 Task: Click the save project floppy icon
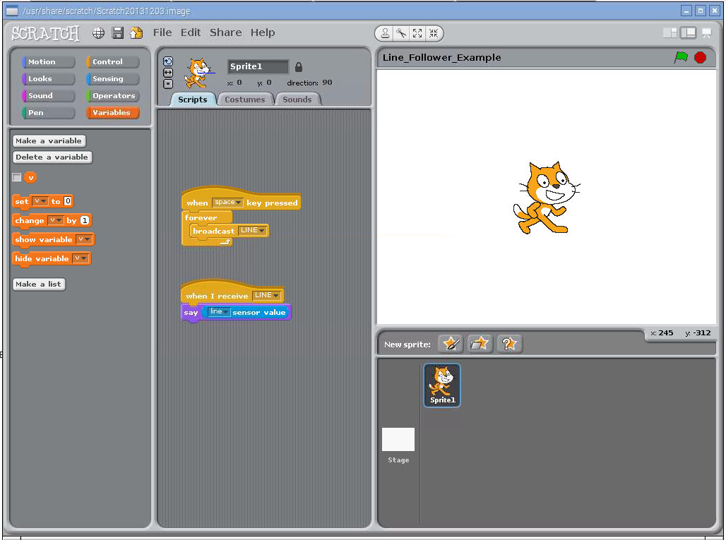118,33
